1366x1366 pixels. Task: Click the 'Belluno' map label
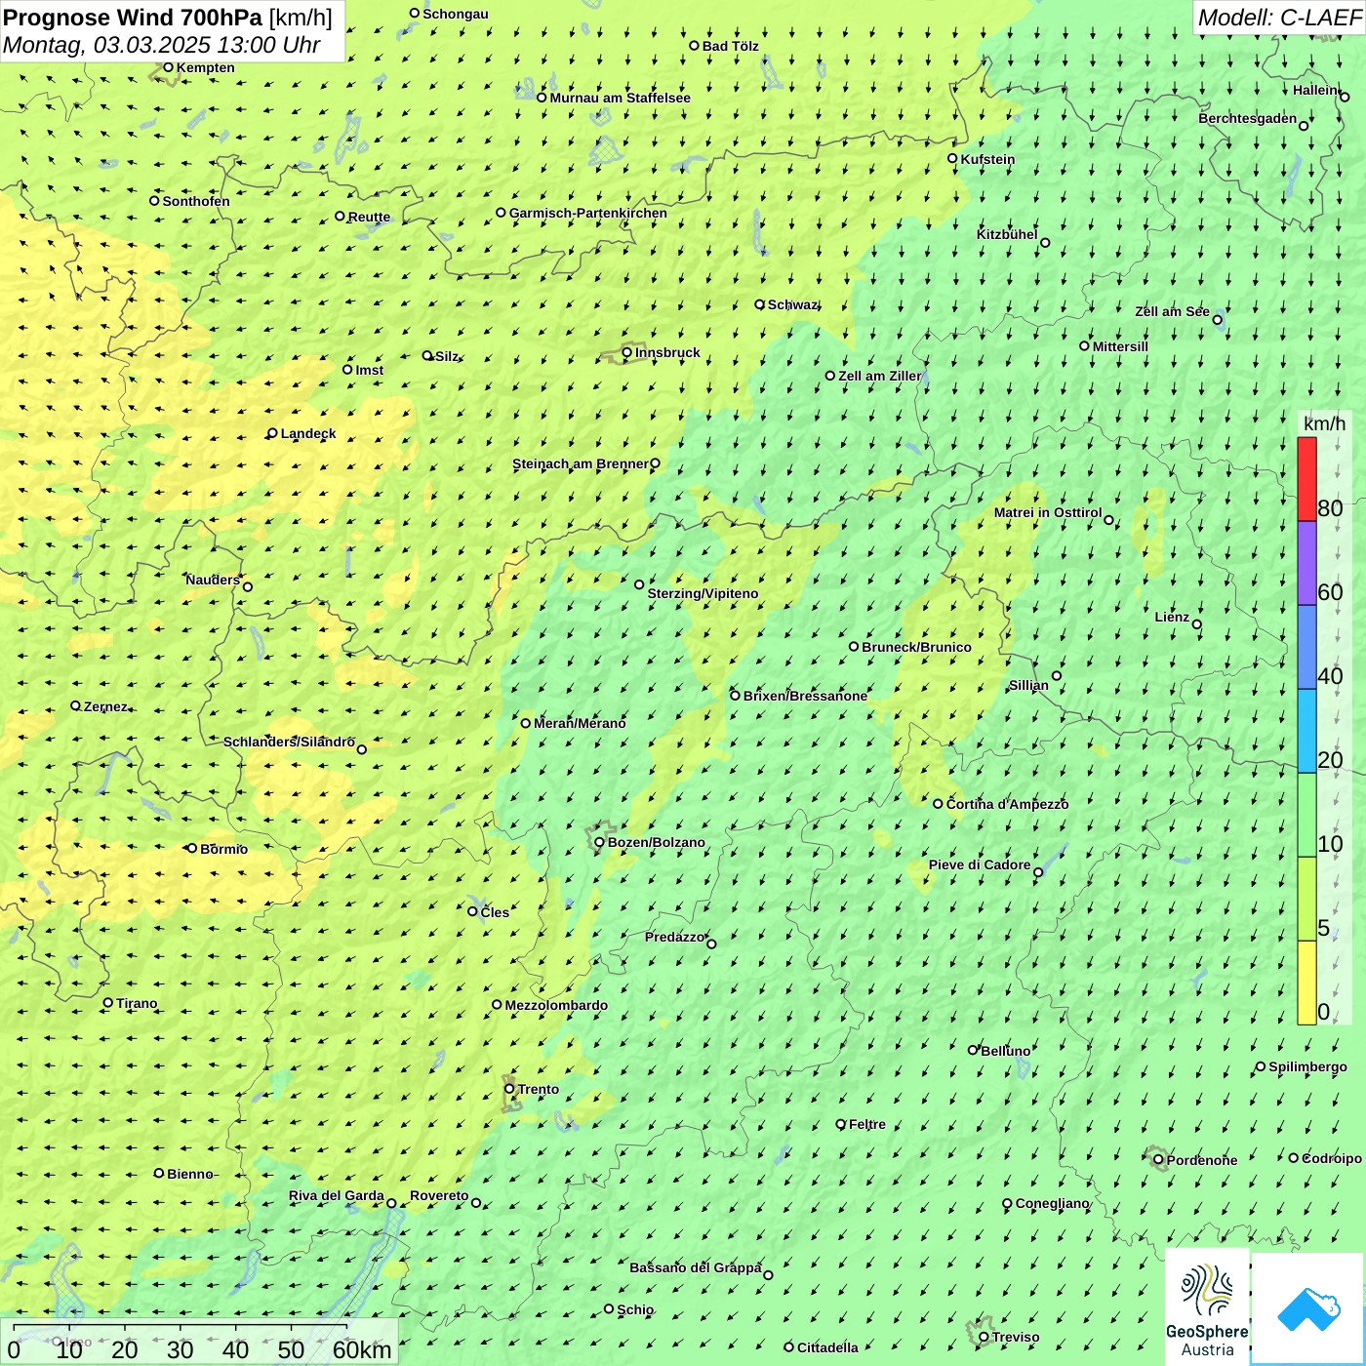(x=1005, y=1051)
